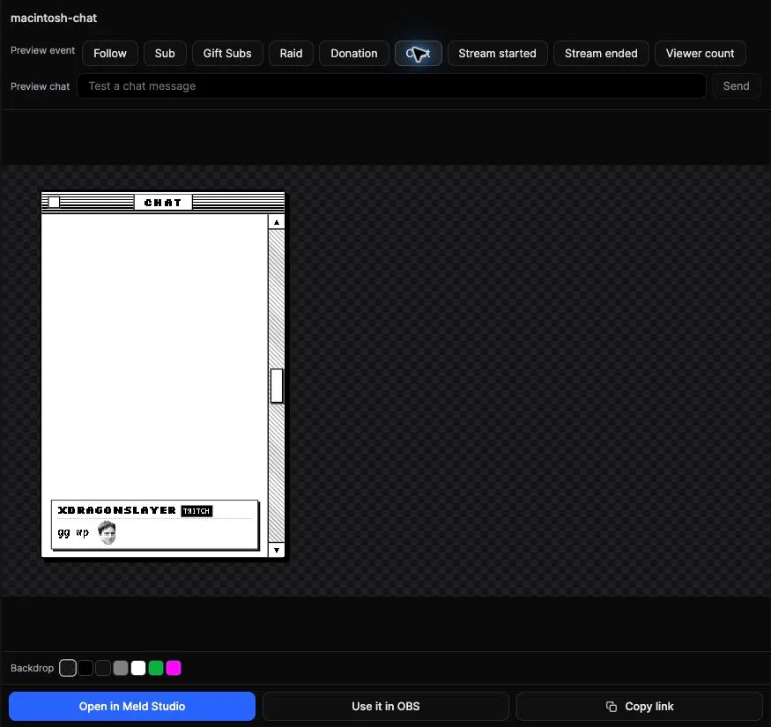
Task: Preview the Stream ended event
Action: click(x=601, y=53)
